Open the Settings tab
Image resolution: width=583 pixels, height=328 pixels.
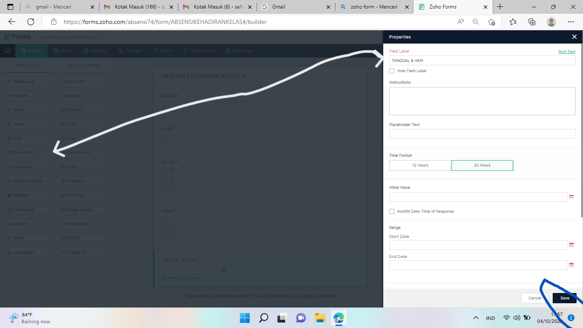click(95, 51)
